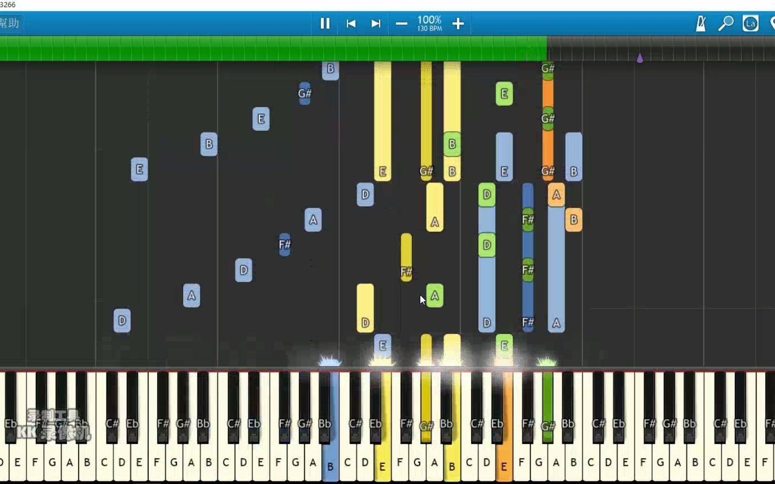Click the orange falling A note block
The width and height of the screenshot is (775, 484).
[556, 195]
